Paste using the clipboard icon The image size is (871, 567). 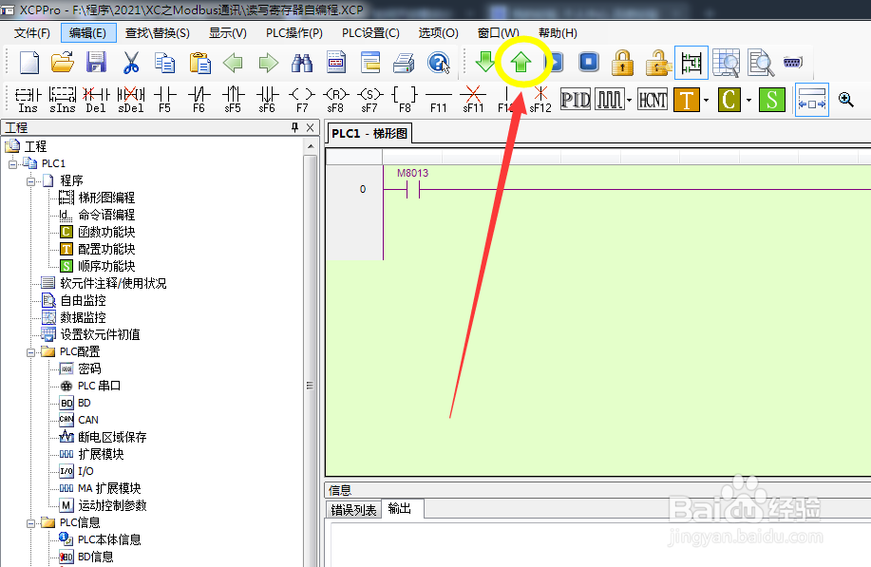pyautogui.click(x=200, y=62)
